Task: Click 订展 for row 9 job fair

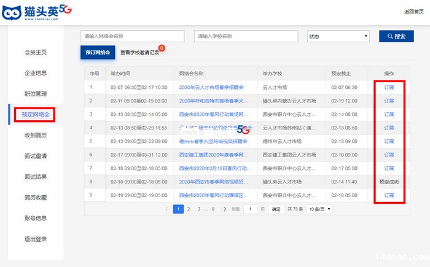Action: click(x=389, y=195)
